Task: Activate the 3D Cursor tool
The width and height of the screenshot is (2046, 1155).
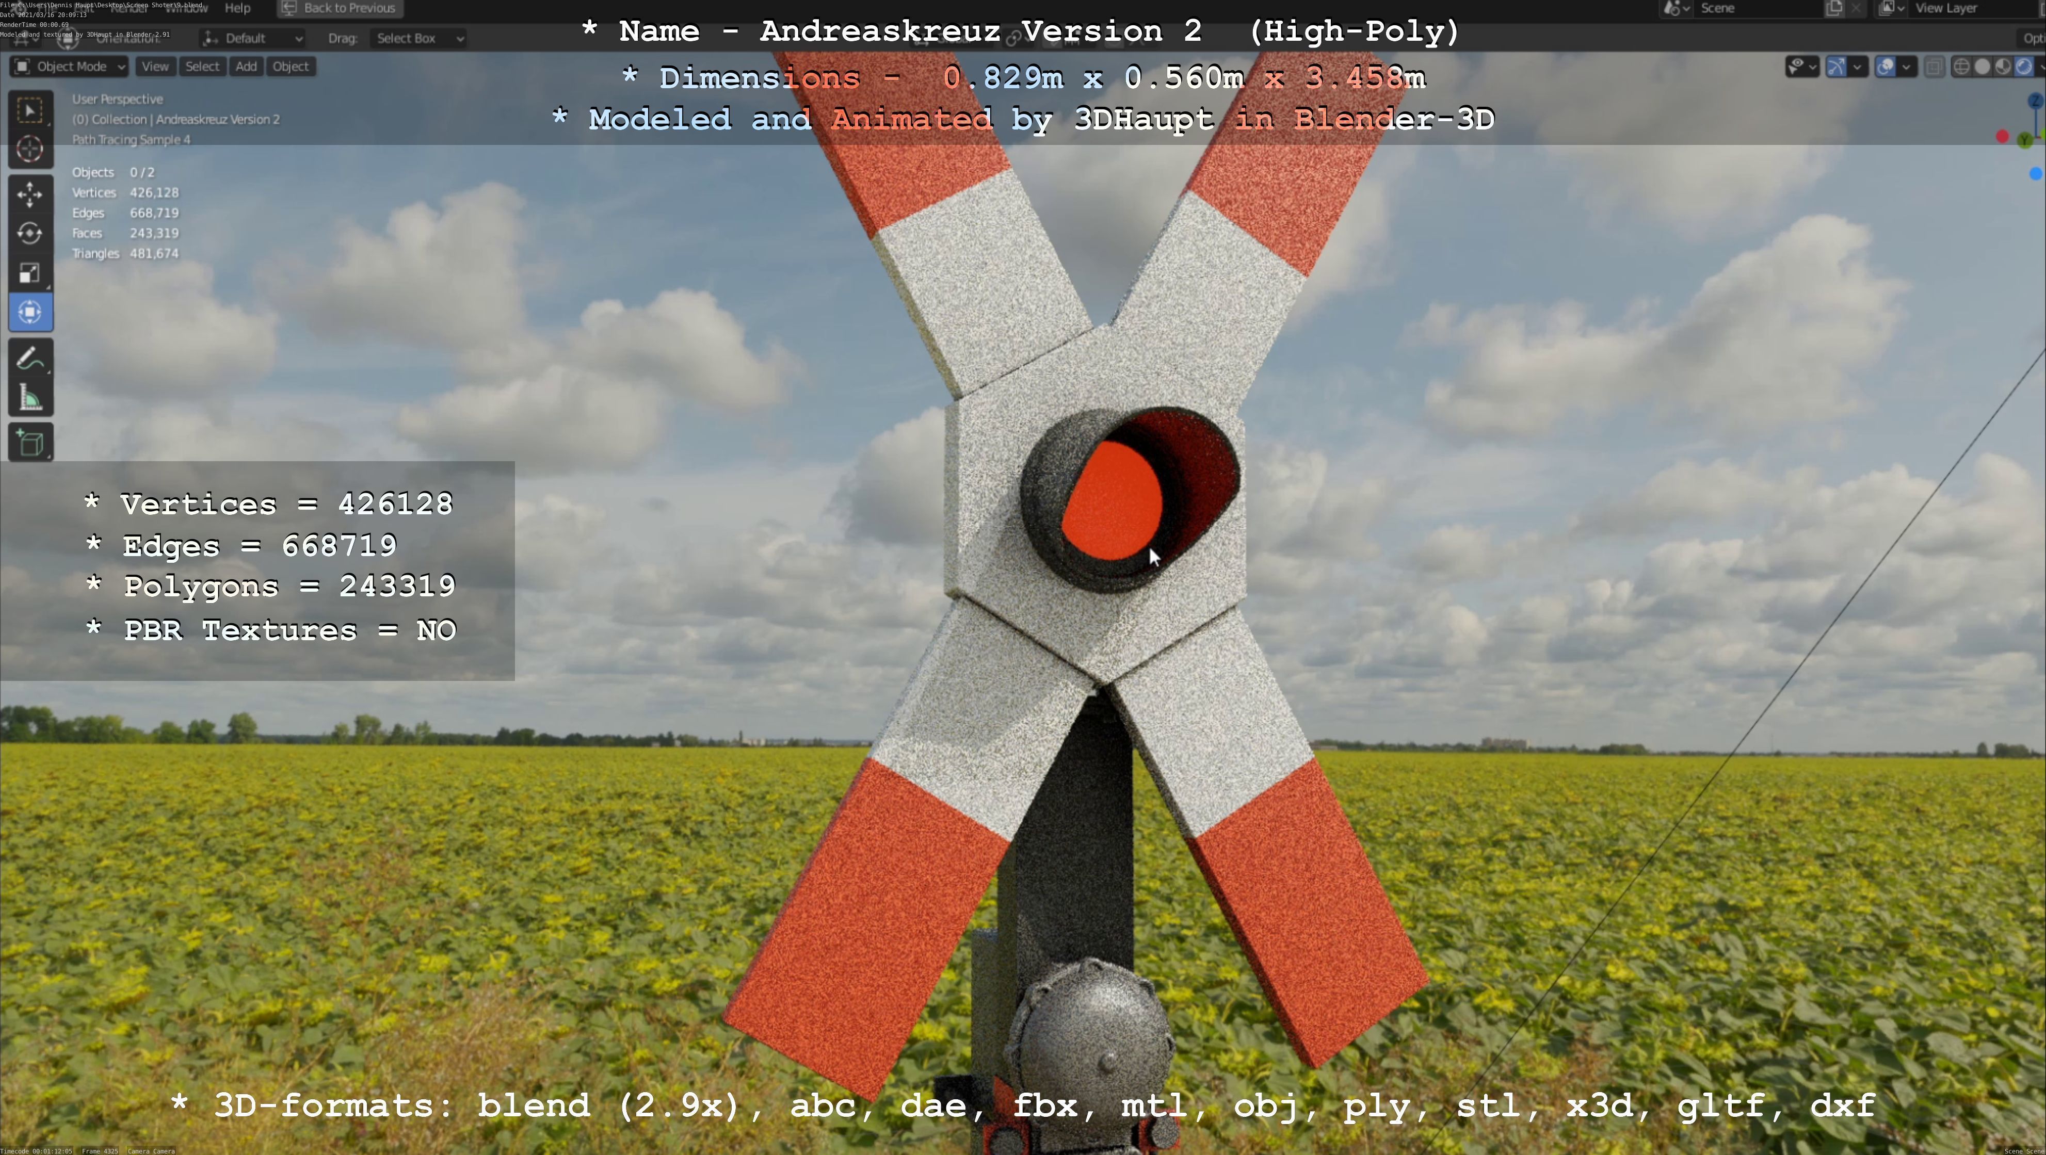Action: tap(30, 149)
